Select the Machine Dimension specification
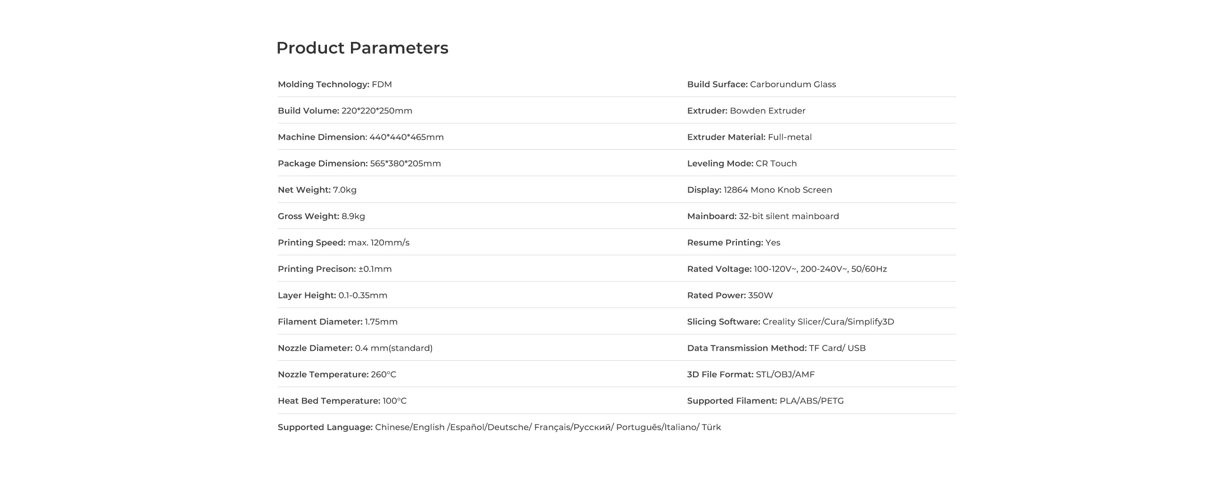 (x=360, y=137)
